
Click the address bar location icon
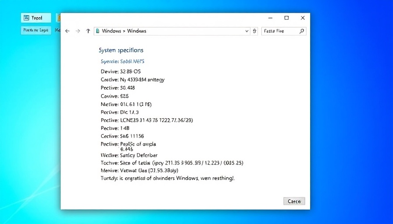click(98, 31)
